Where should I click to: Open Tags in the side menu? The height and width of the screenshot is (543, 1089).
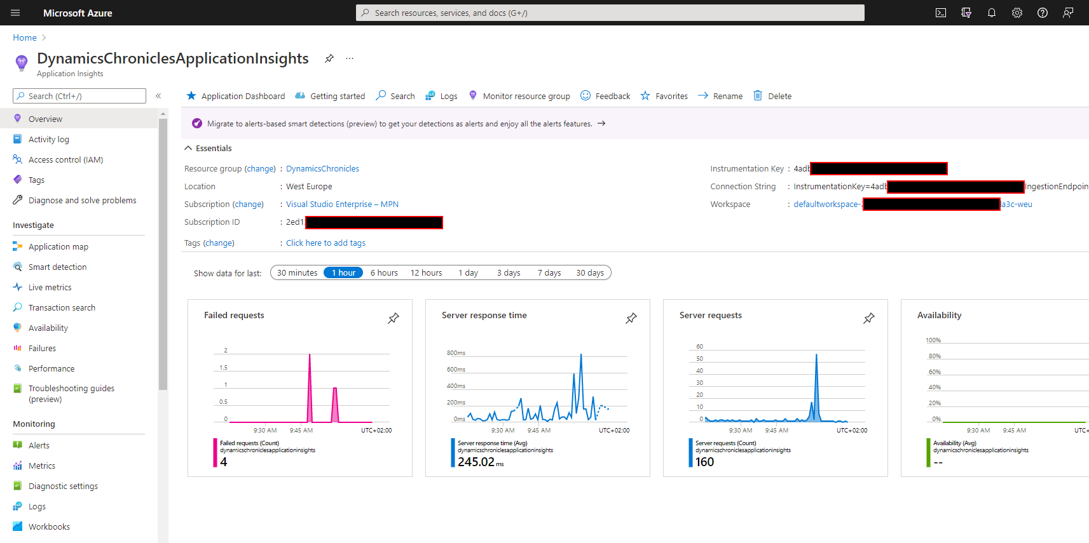[x=79, y=180]
